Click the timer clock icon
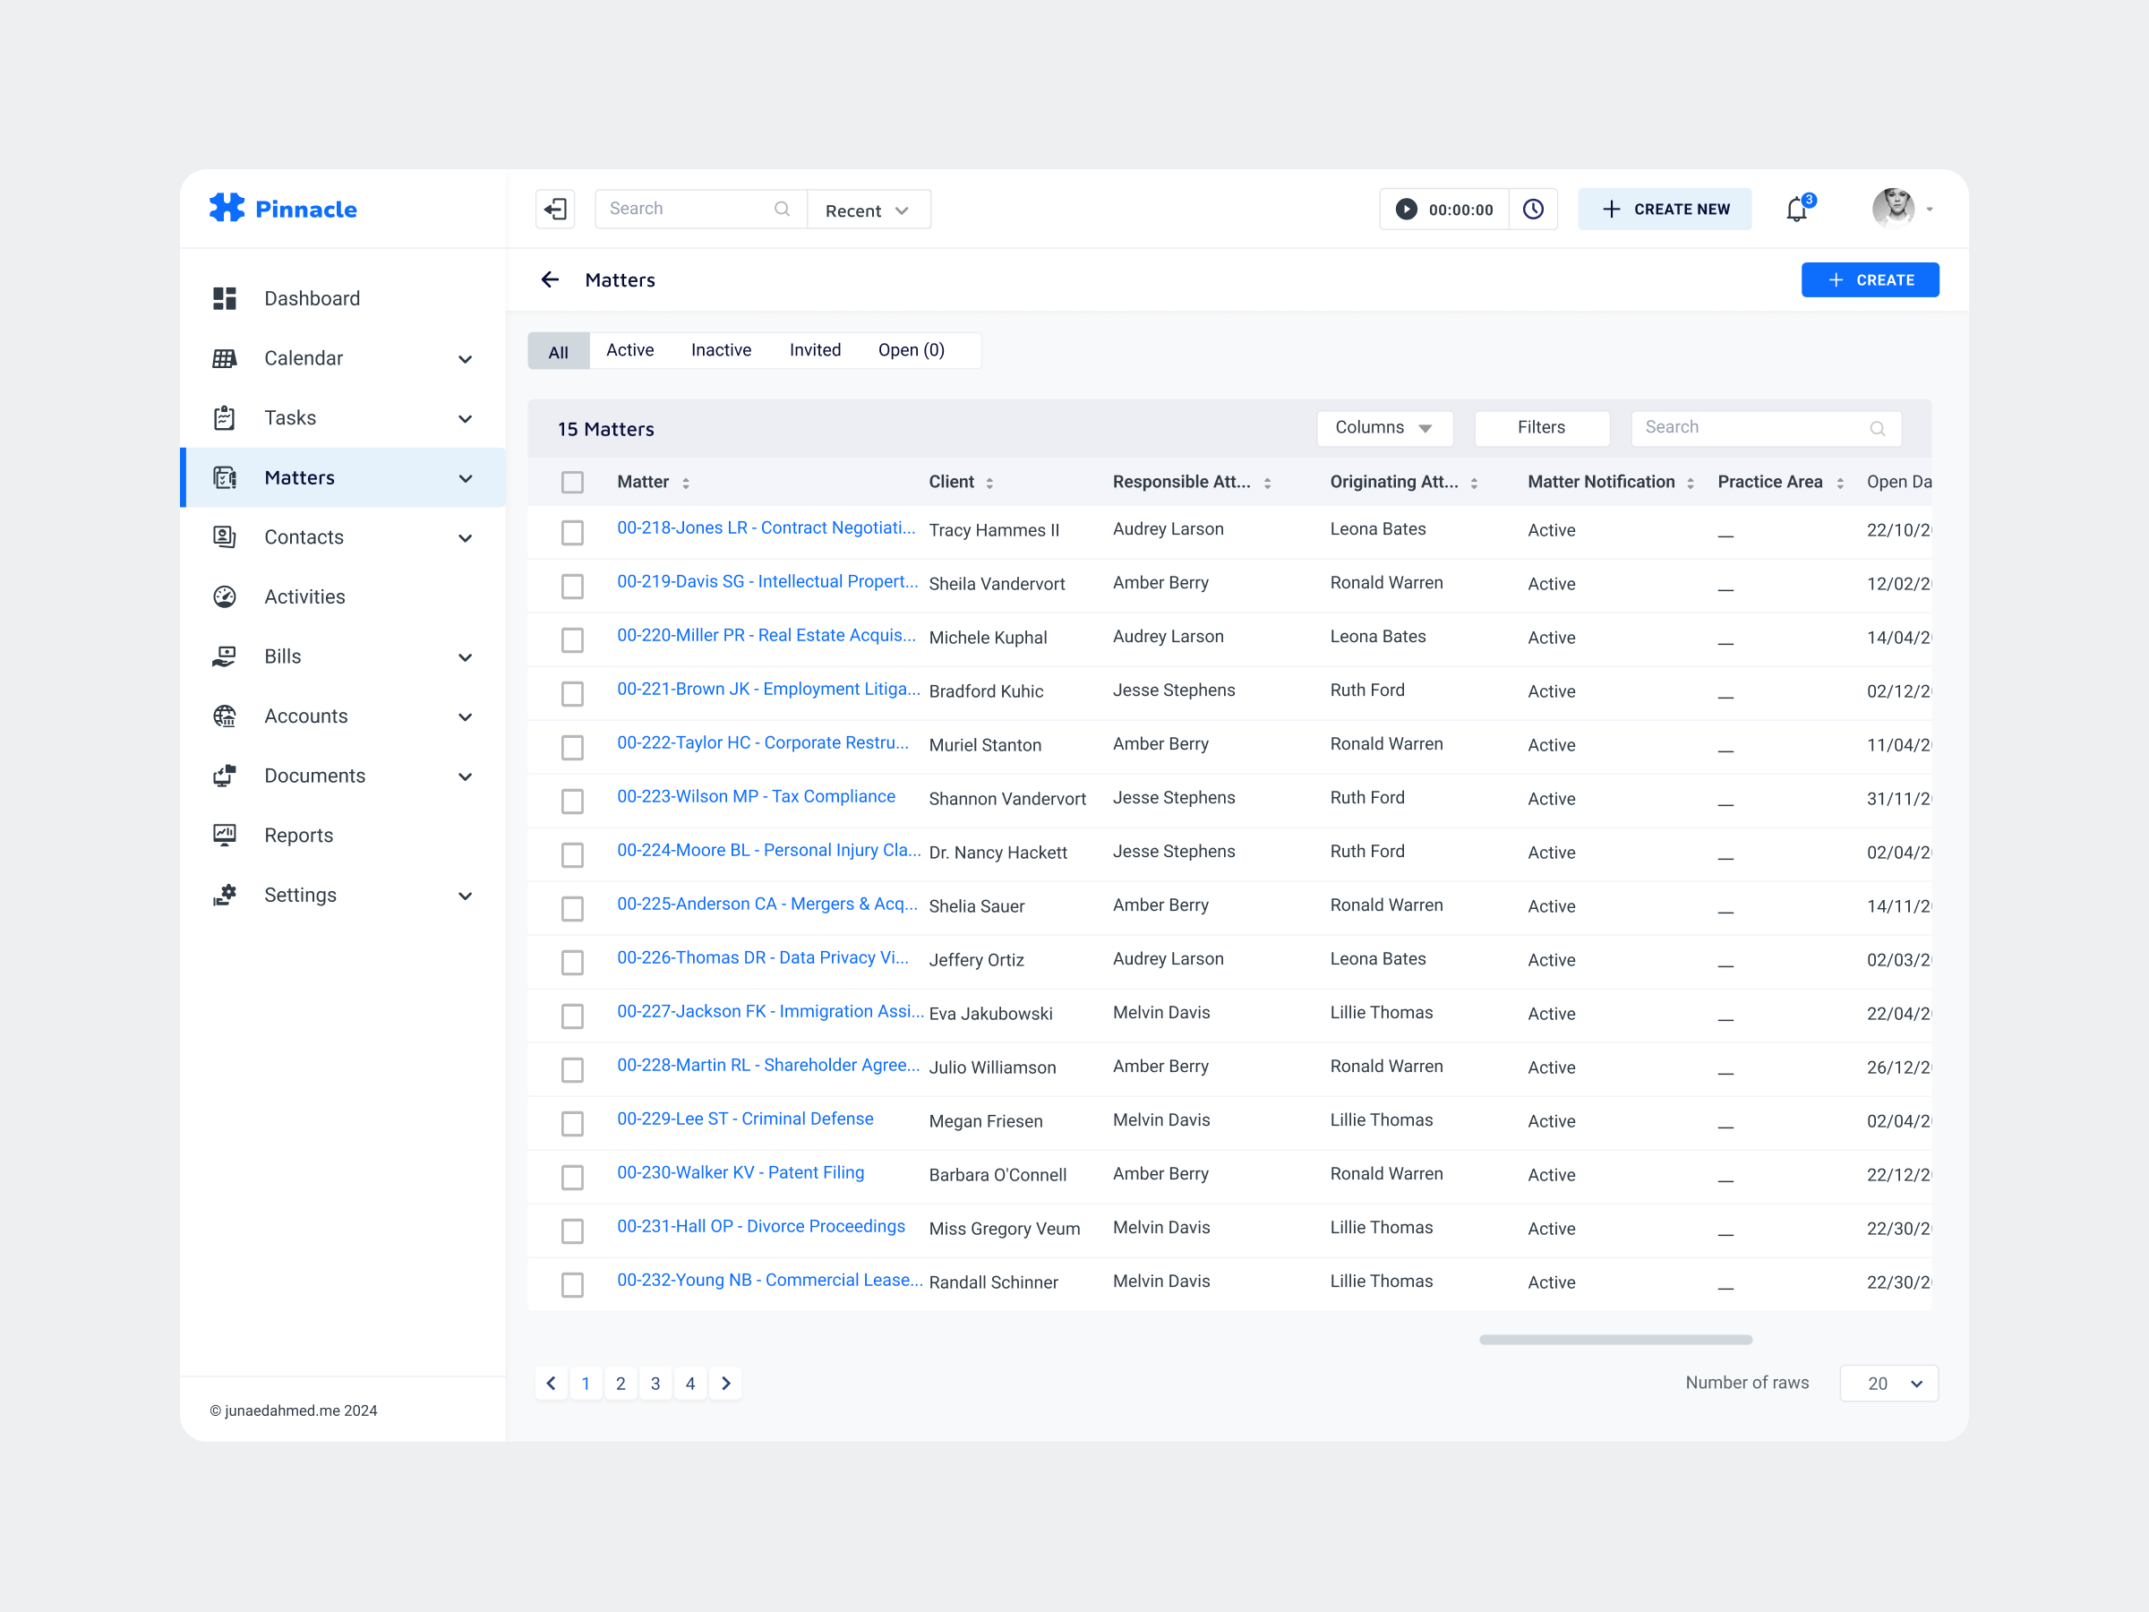The width and height of the screenshot is (2149, 1612). 1533,209
